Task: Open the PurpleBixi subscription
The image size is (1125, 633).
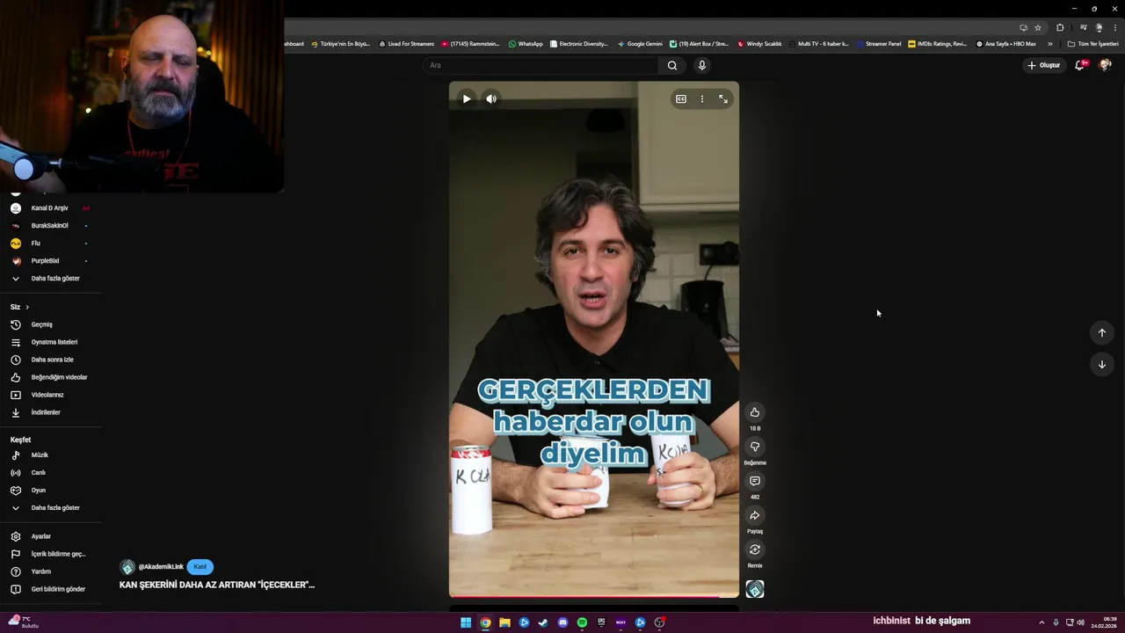Action: [x=50, y=261]
